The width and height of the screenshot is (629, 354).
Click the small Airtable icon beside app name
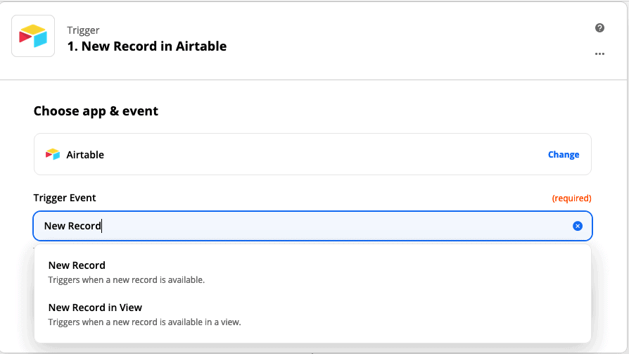[x=53, y=155]
